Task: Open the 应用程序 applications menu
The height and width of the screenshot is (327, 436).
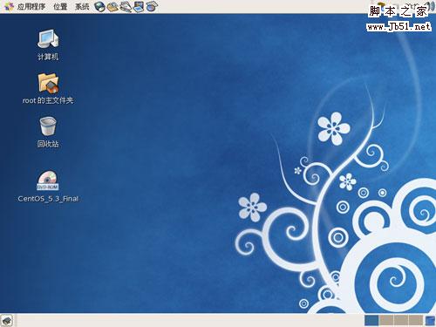Action: [x=31, y=6]
